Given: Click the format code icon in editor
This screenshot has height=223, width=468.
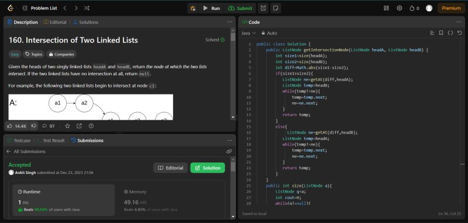Looking at the screenshot, I should pyautogui.click(x=432, y=33).
